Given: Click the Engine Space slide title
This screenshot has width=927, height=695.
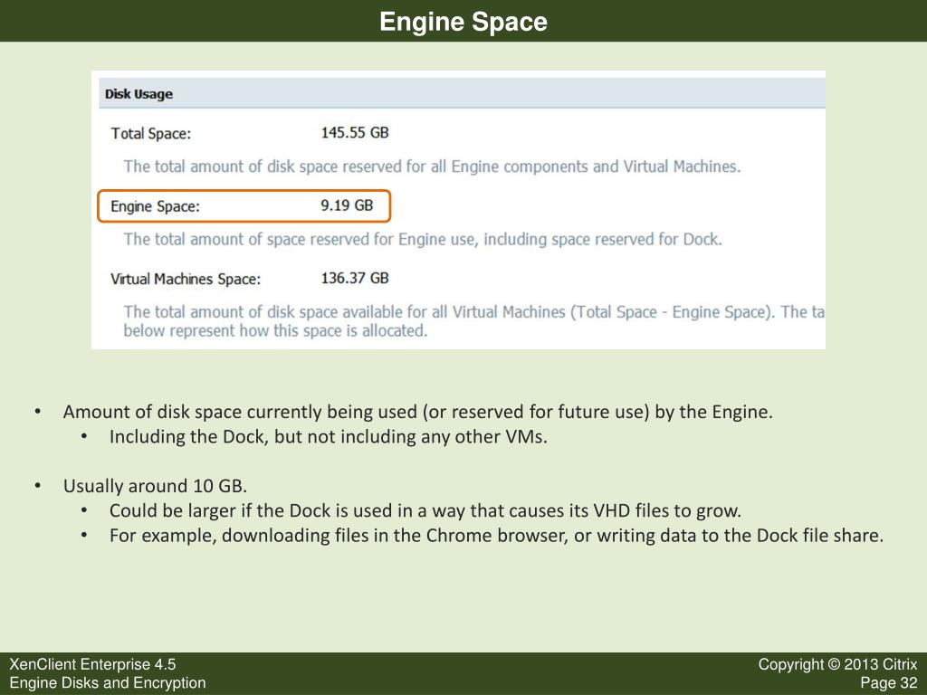Looking at the screenshot, I should point(463,22).
